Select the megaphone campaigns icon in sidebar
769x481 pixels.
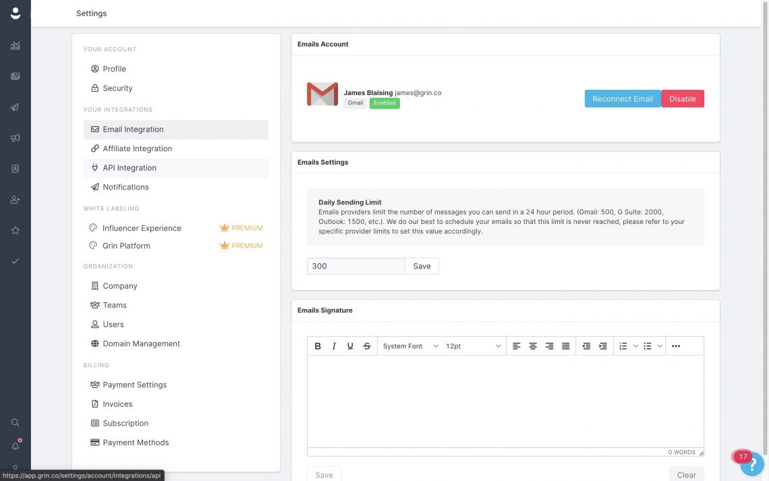point(15,137)
